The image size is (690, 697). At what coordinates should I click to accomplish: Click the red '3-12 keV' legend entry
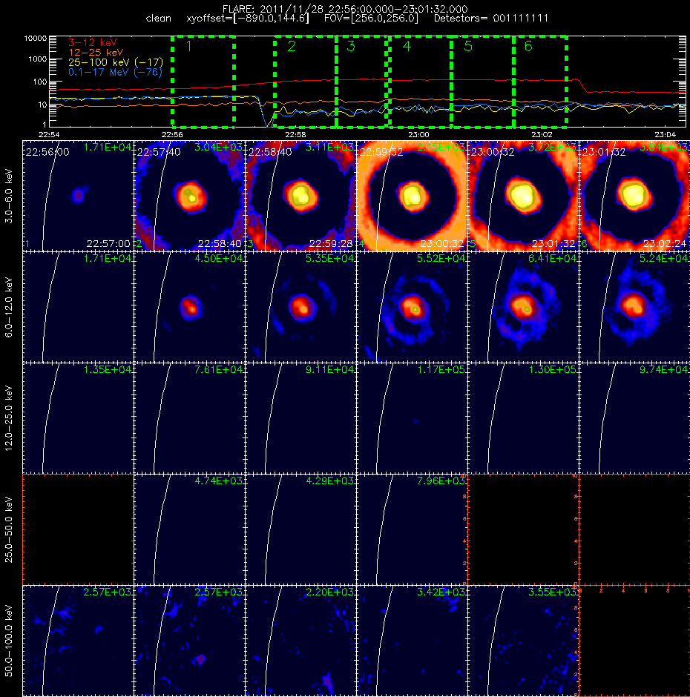(x=93, y=43)
